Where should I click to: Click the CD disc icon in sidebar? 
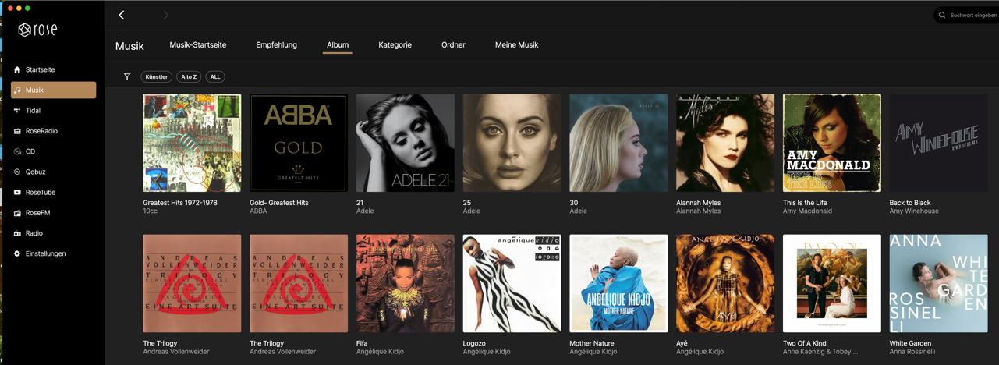click(17, 151)
